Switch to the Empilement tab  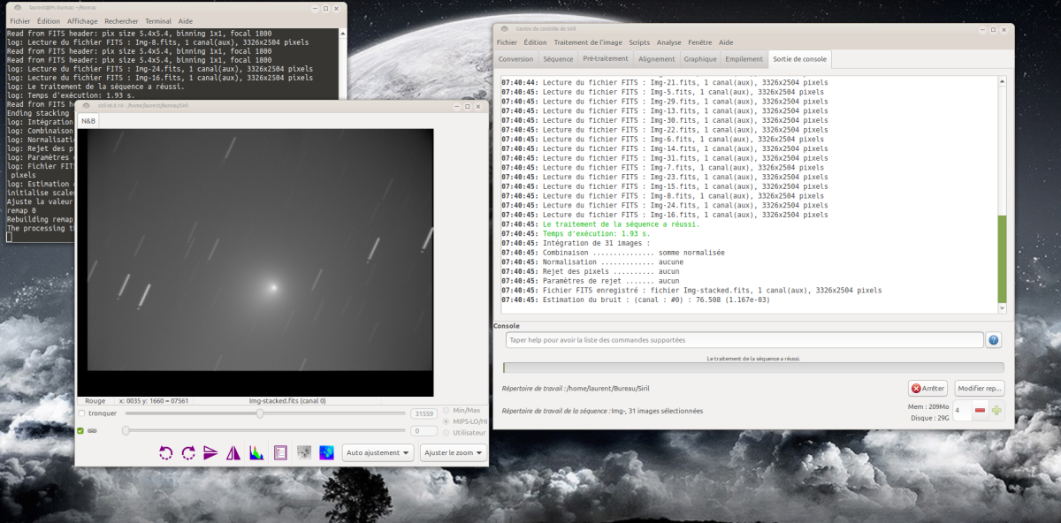(744, 59)
